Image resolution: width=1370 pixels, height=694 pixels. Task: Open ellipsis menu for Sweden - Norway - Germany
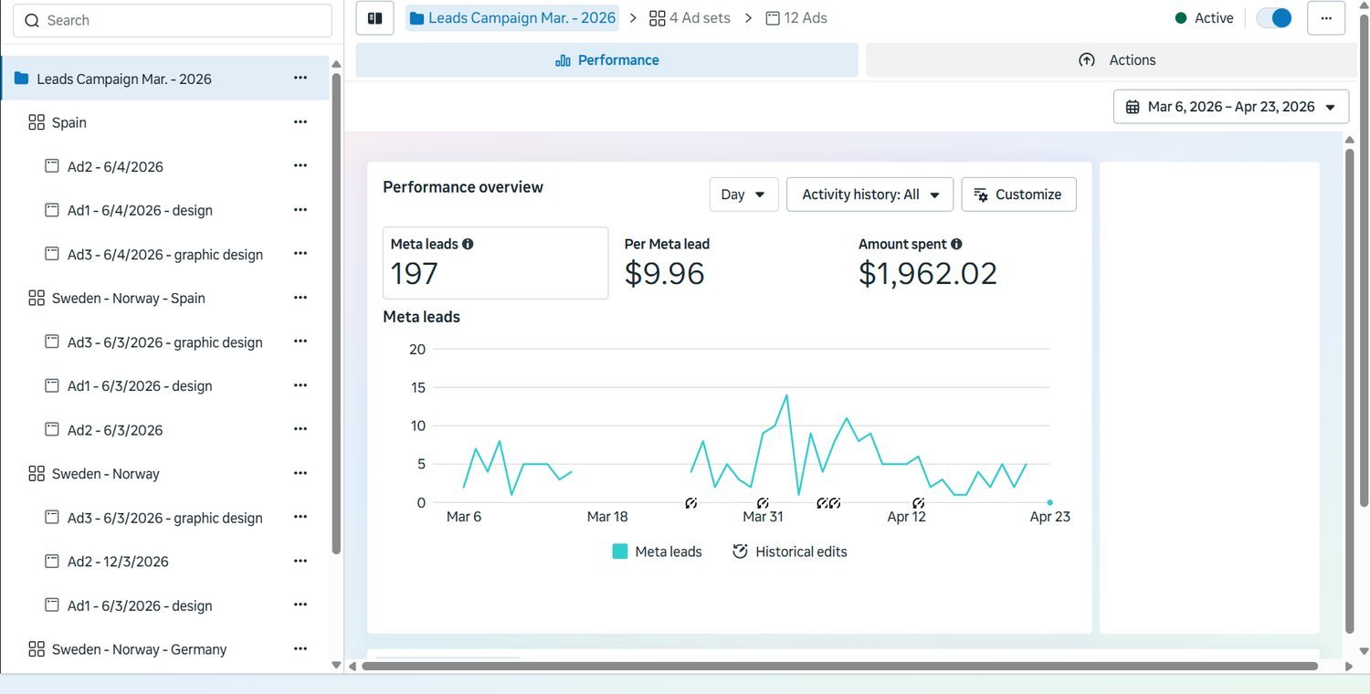tap(300, 648)
